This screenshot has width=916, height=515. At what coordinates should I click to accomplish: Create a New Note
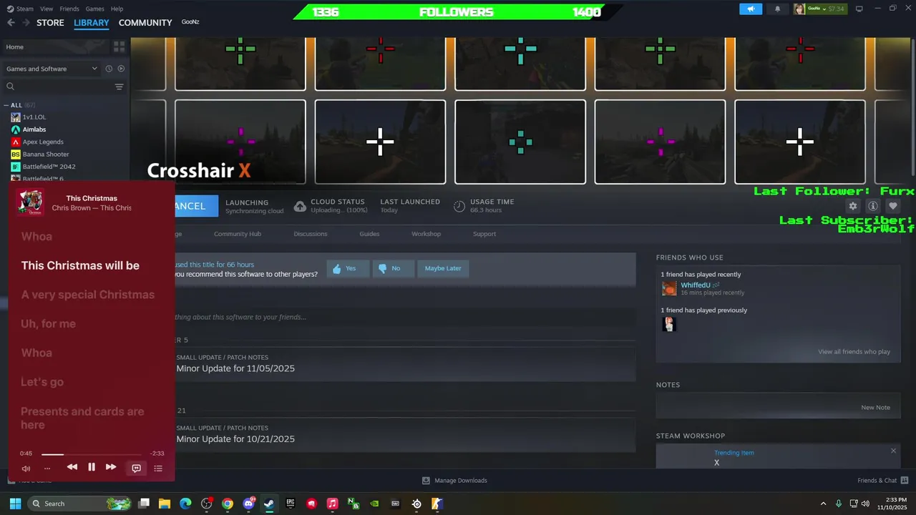[875, 408]
